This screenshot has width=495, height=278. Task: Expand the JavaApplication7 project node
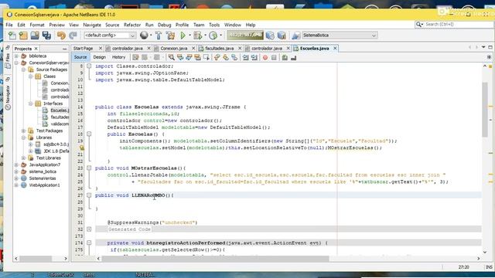pos(16,164)
